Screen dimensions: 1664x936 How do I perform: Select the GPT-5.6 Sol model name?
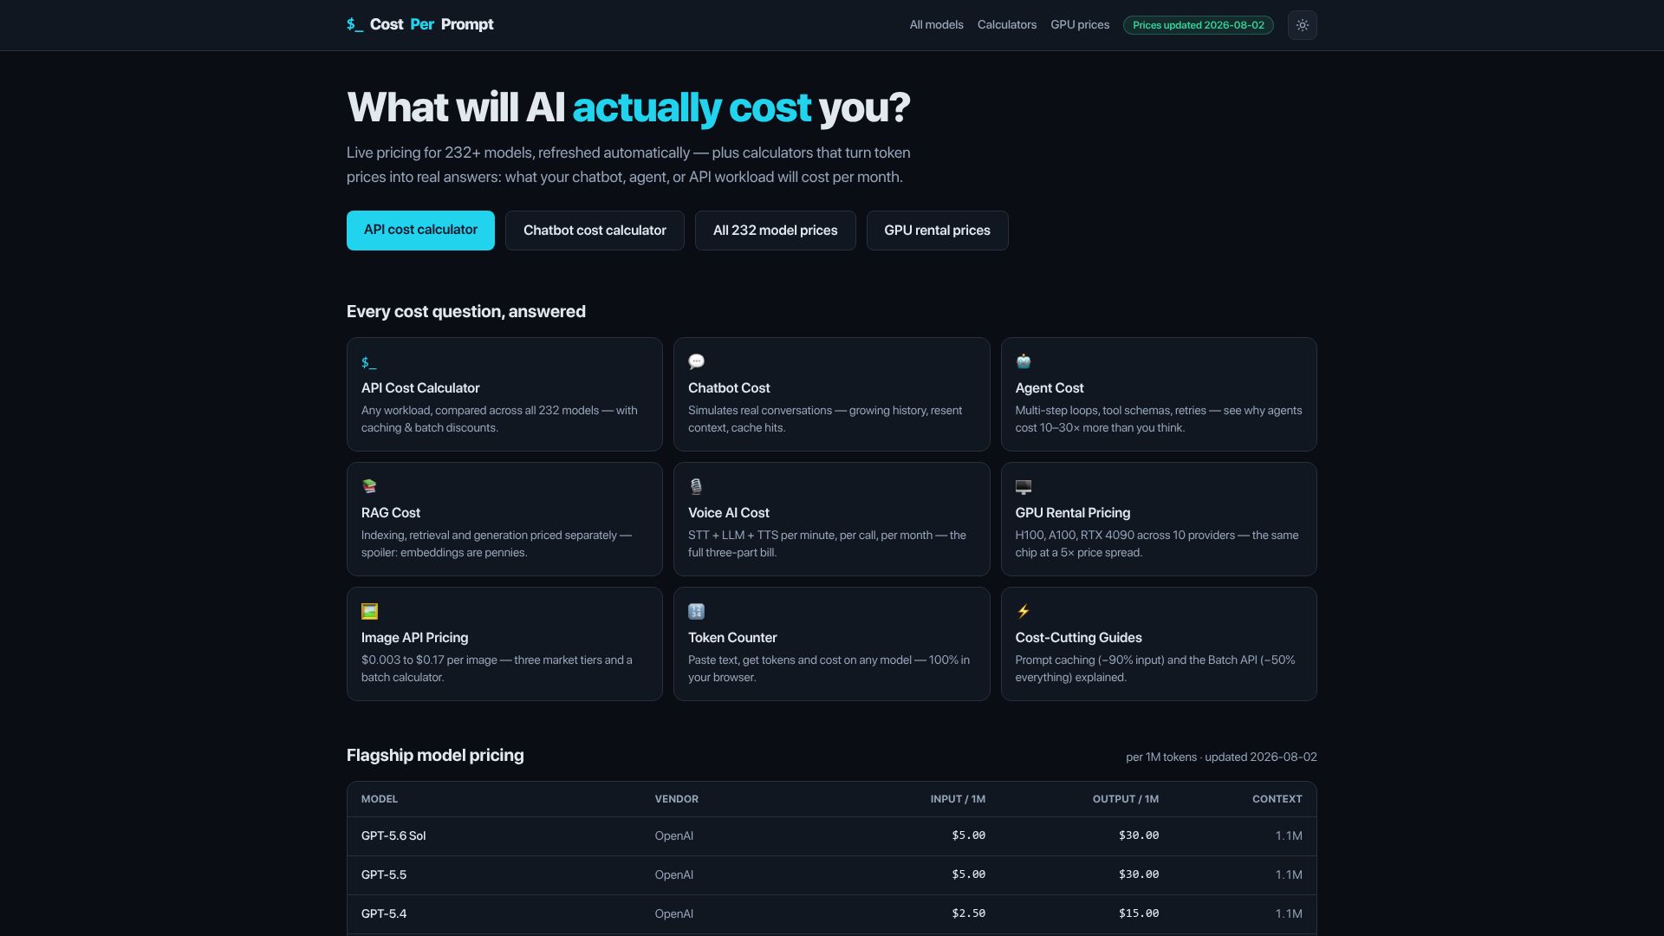coord(393,836)
